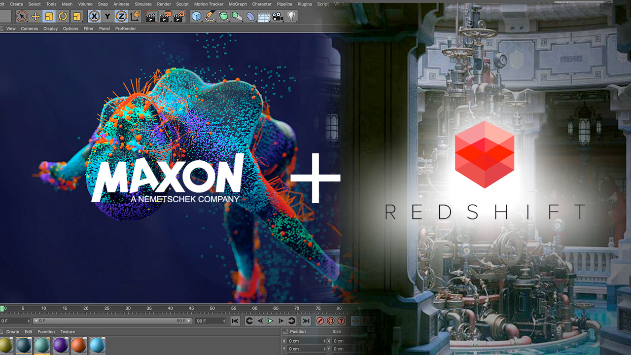This screenshot has height=355, width=631.
Task: Open the viewport Display menu
Action: [50, 29]
